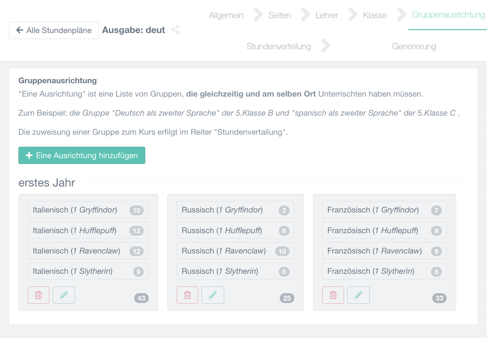Image resolution: width=487 pixels, height=338 pixels.
Task: Select the Gruppenausrichtung tab
Action: click(448, 15)
